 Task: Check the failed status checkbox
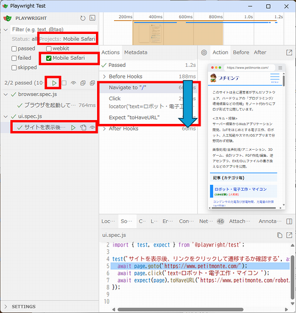tap(14, 58)
